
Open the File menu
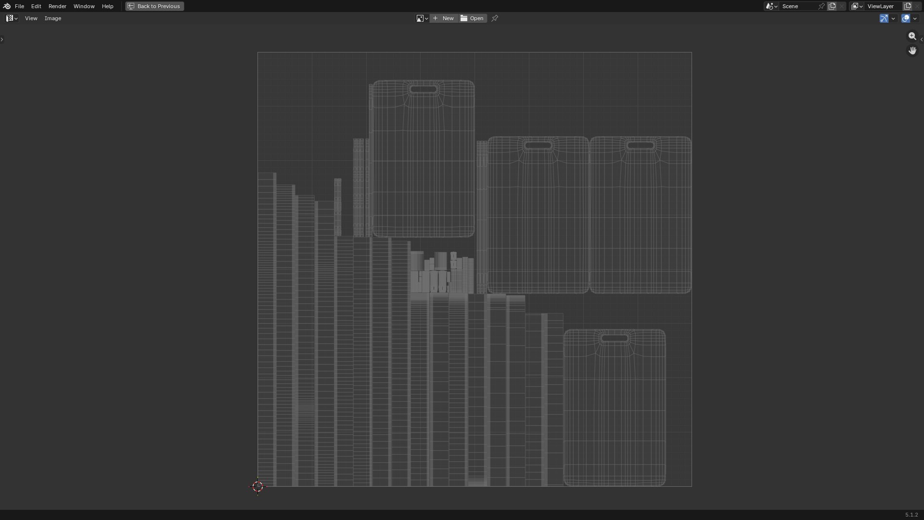tap(19, 6)
